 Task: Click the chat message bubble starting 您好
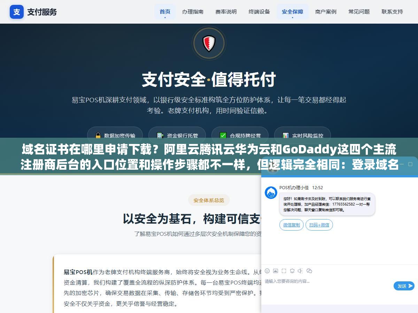[x=327, y=204]
